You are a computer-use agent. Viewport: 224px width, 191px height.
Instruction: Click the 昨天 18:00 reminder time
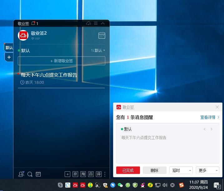[32, 82]
